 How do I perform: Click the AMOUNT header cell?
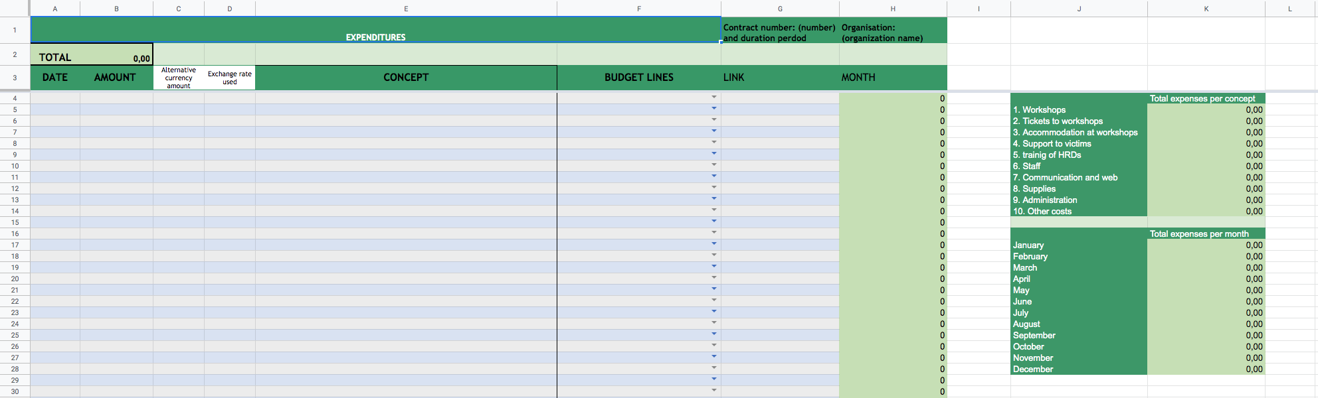[117, 78]
